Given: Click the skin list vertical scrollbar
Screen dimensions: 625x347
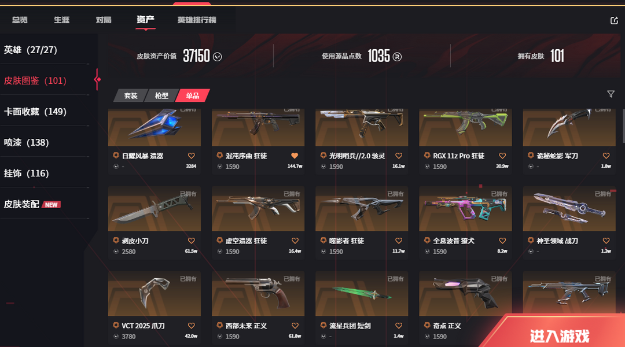Looking at the screenshot, I should pos(623,125).
